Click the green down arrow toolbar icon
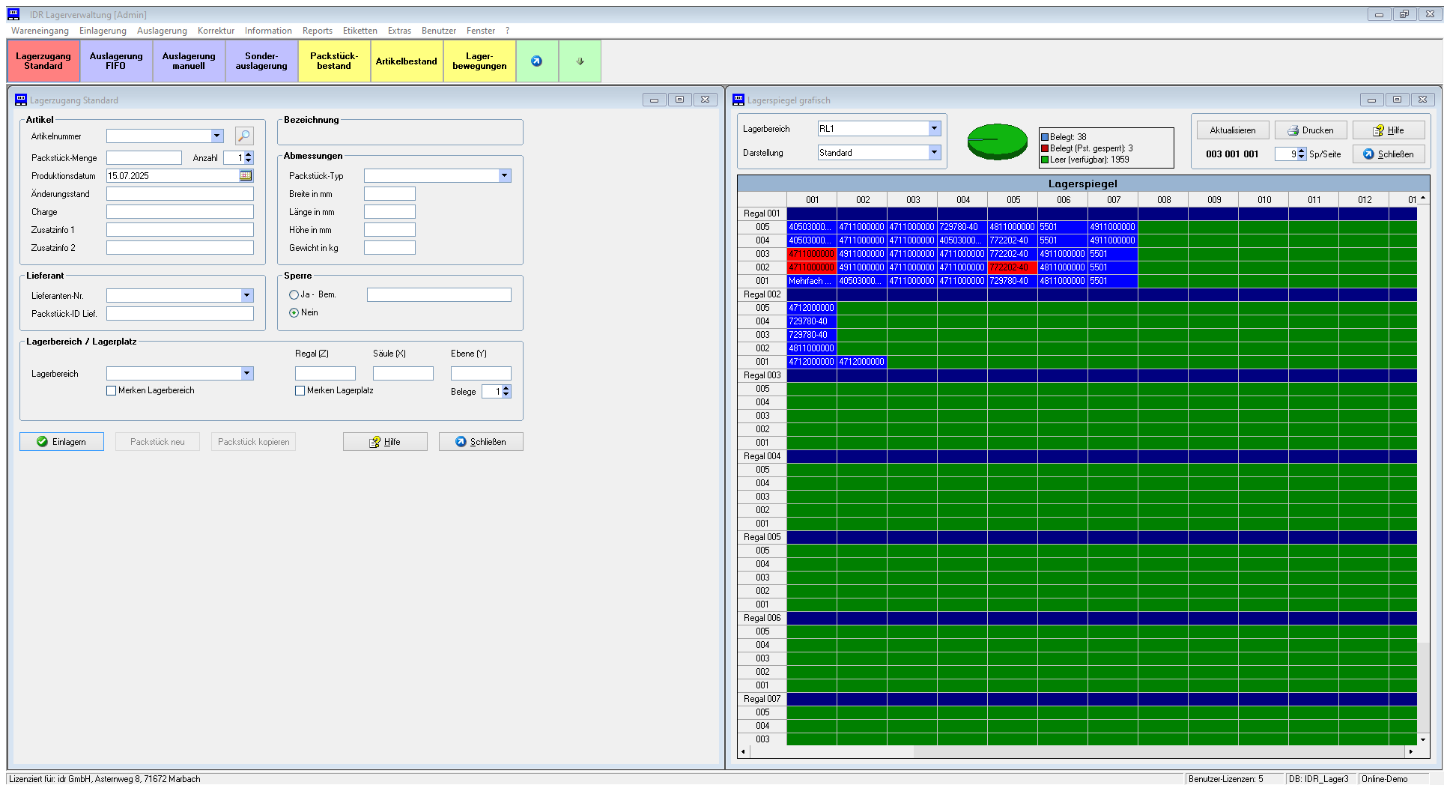 pos(580,61)
